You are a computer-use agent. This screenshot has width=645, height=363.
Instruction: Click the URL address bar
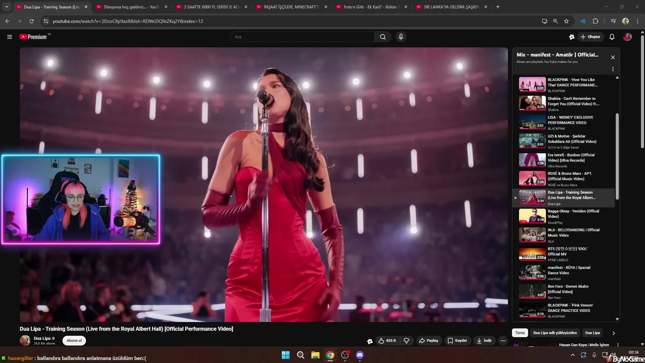point(290,21)
